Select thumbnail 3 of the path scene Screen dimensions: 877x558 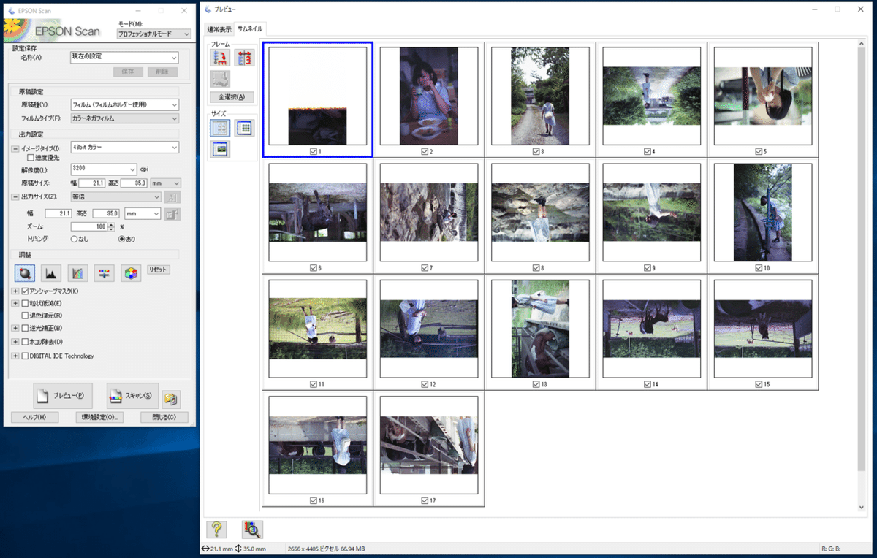pos(542,96)
